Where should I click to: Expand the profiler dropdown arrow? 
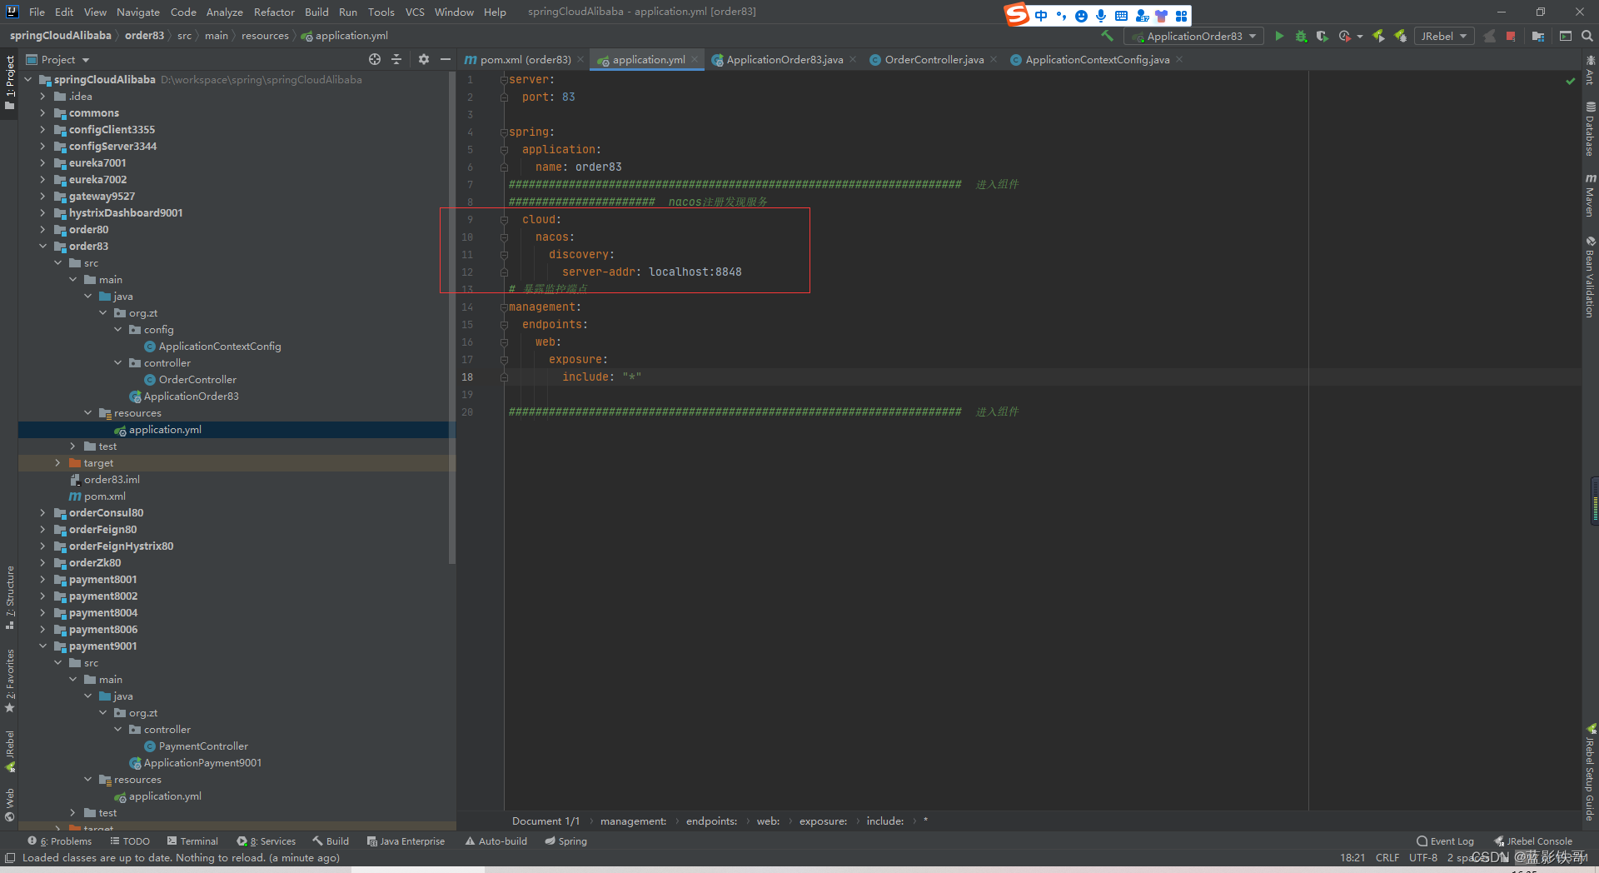pos(1360,37)
